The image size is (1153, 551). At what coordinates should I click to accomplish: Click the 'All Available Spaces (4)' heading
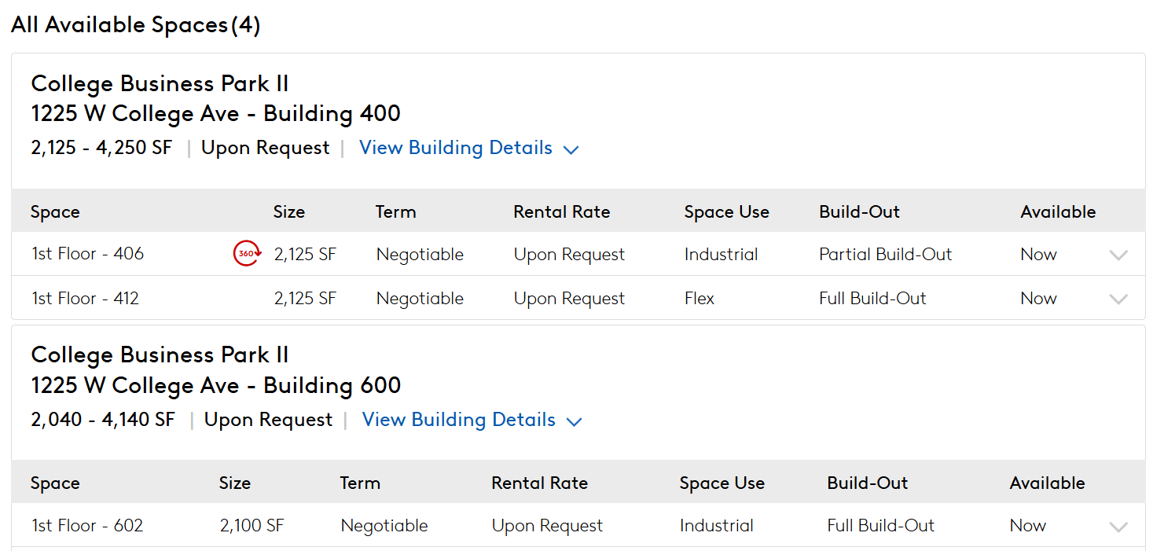tap(136, 25)
